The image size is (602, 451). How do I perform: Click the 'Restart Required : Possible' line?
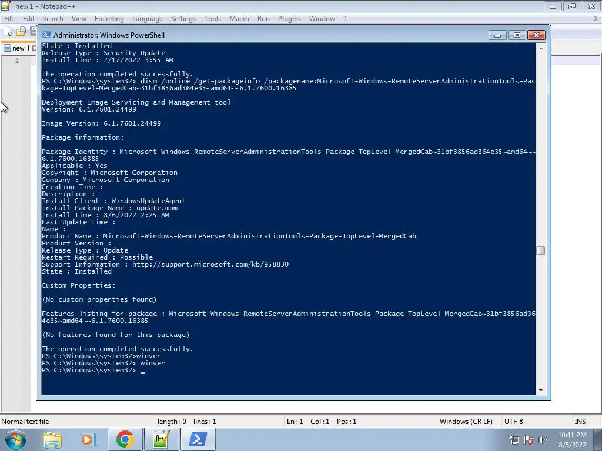point(97,257)
